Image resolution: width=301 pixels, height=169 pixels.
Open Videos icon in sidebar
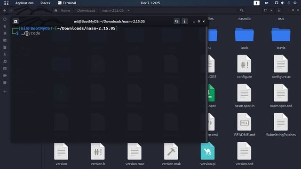(x=5, y=76)
